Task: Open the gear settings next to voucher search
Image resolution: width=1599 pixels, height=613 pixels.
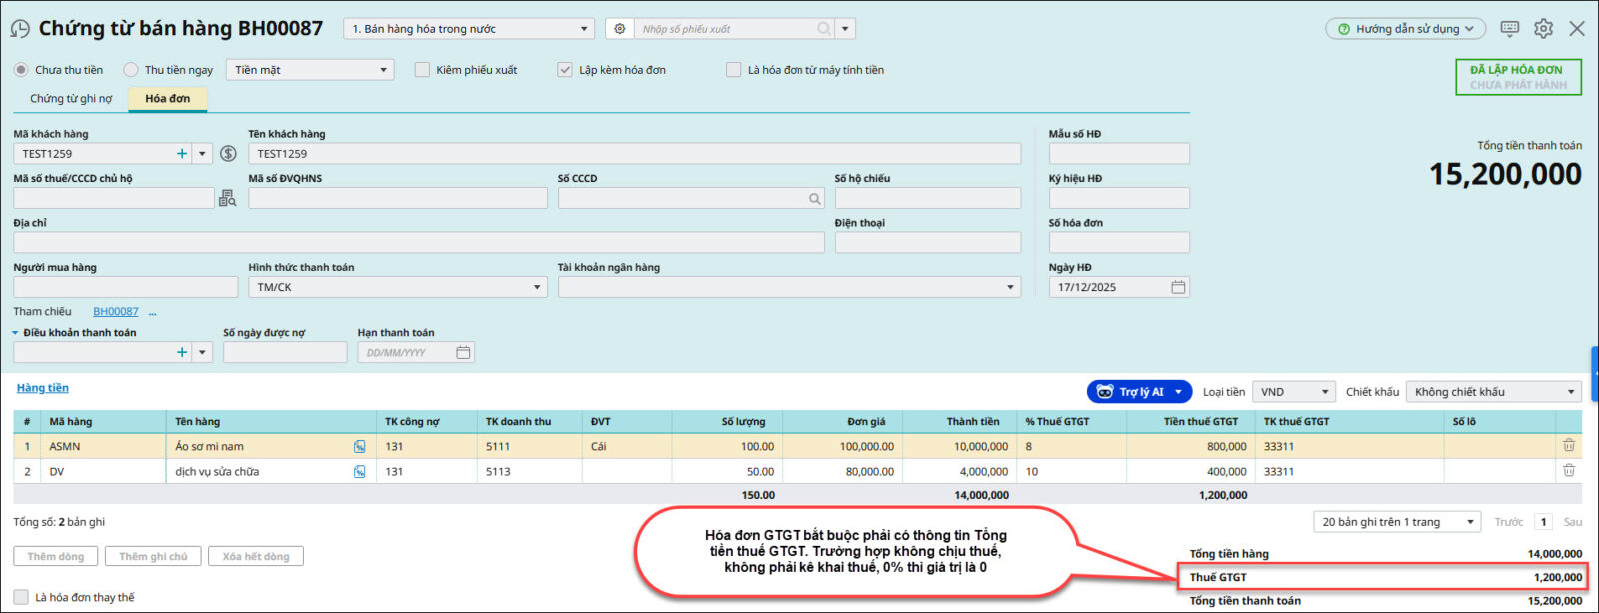Action: [x=620, y=29]
